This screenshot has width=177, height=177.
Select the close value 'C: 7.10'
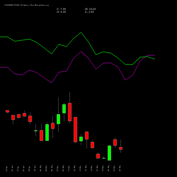tap(61, 9)
